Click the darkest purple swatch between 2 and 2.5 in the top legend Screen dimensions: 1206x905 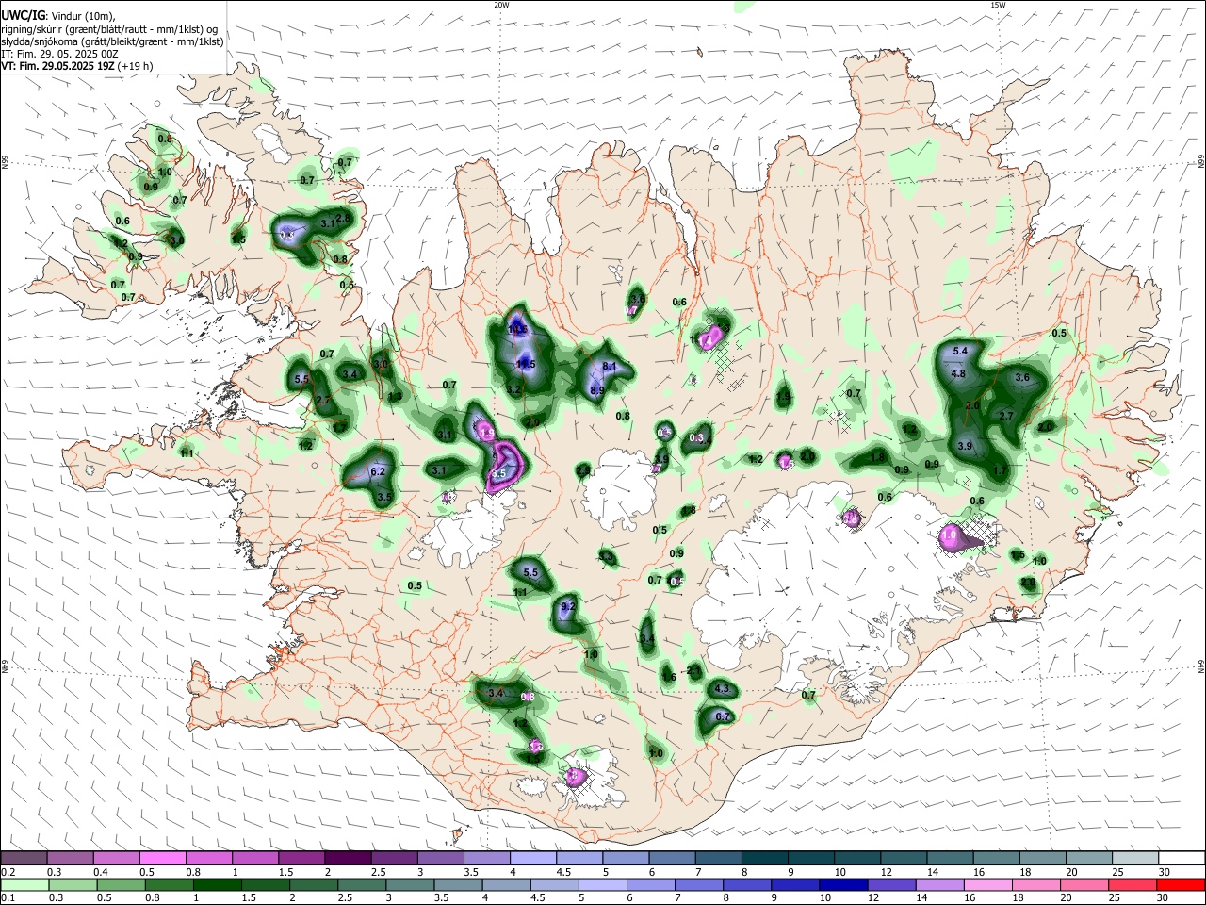(x=348, y=859)
